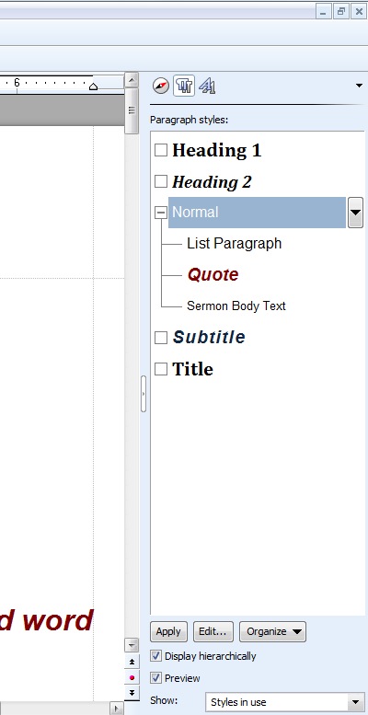
Task: Switch to Character styles icon
Action: [207, 86]
